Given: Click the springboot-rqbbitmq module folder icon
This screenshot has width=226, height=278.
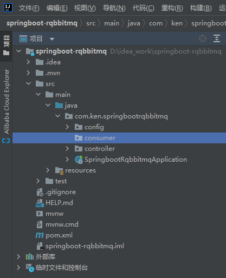Looking at the screenshot, I should (x=30, y=51).
